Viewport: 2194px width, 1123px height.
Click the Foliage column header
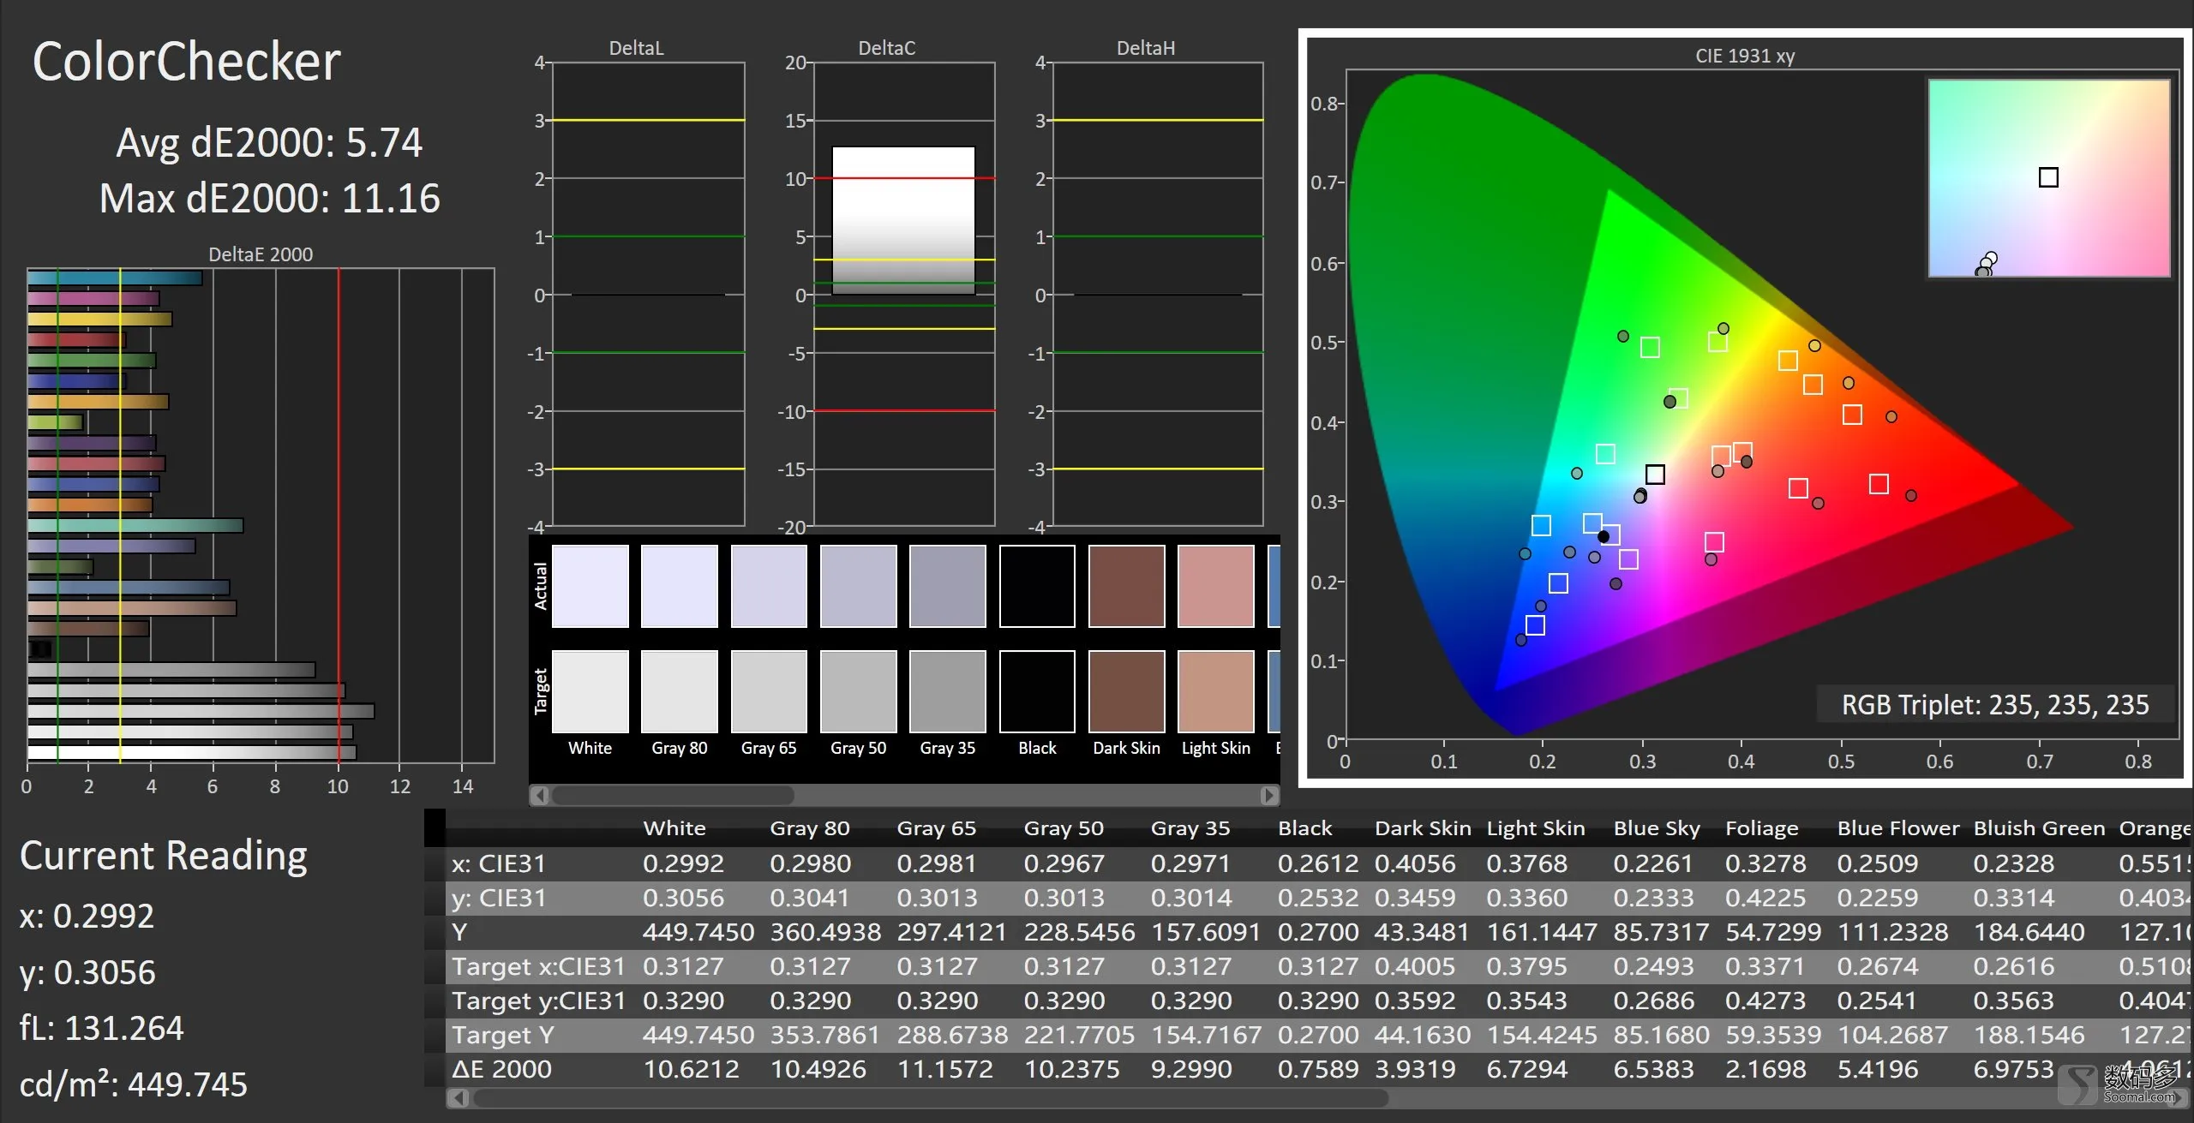tap(1762, 828)
